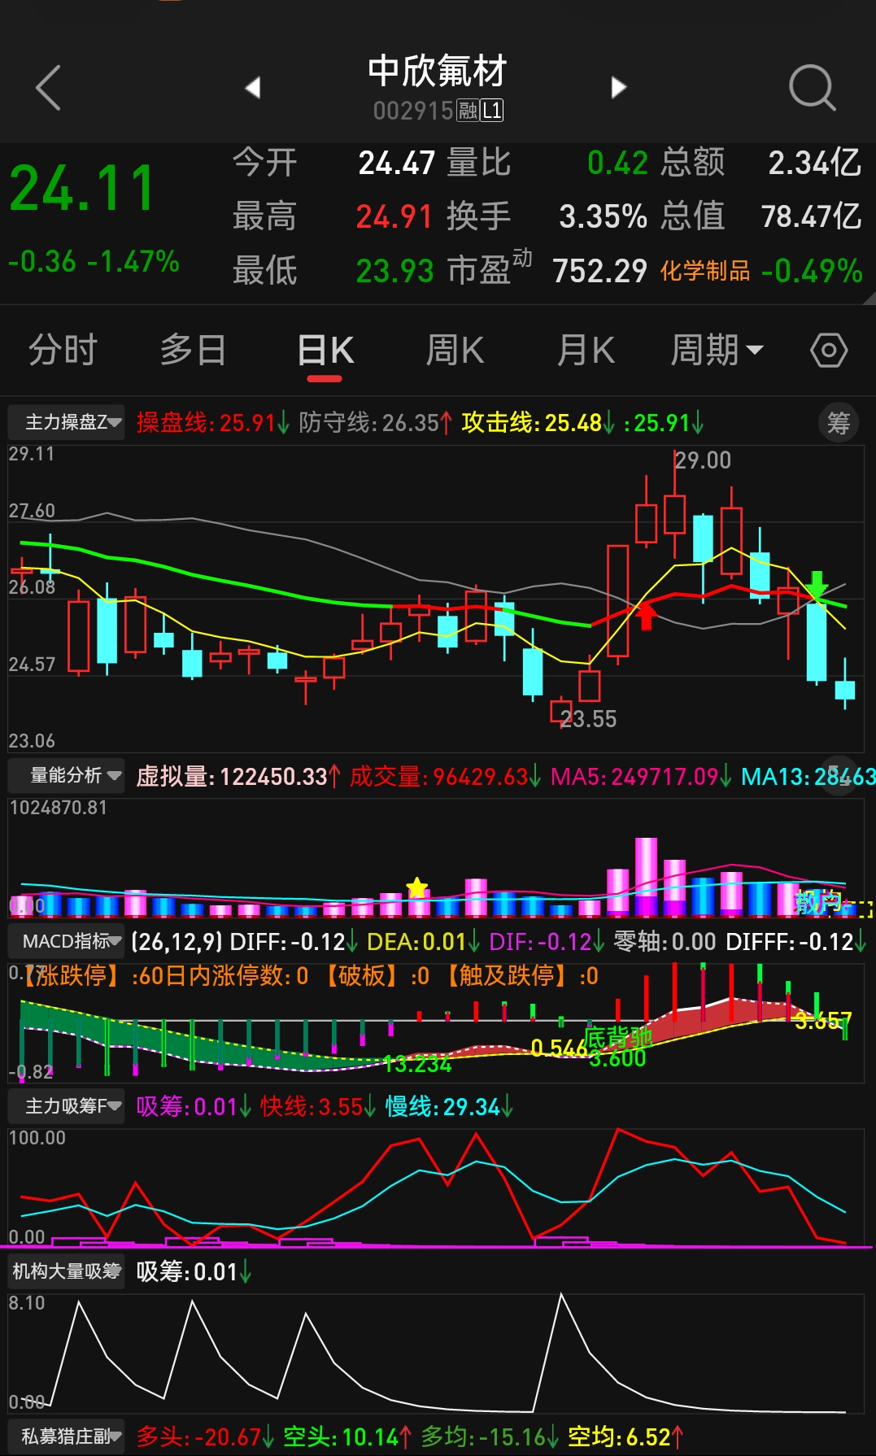The image size is (876, 1456).
Task: Tap 总额 value 2.34亿
Action: pos(814,163)
